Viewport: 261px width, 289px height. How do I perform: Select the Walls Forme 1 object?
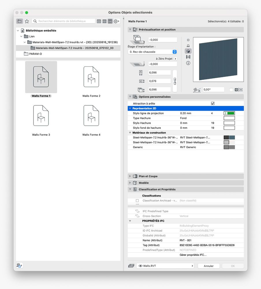(41, 77)
